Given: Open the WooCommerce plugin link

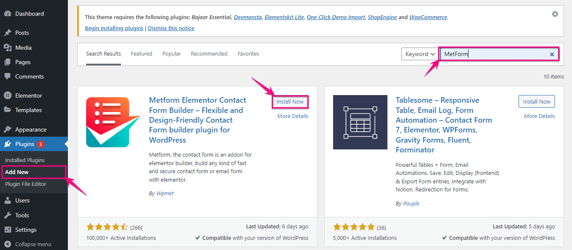Looking at the screenshot, I should 428,17.
